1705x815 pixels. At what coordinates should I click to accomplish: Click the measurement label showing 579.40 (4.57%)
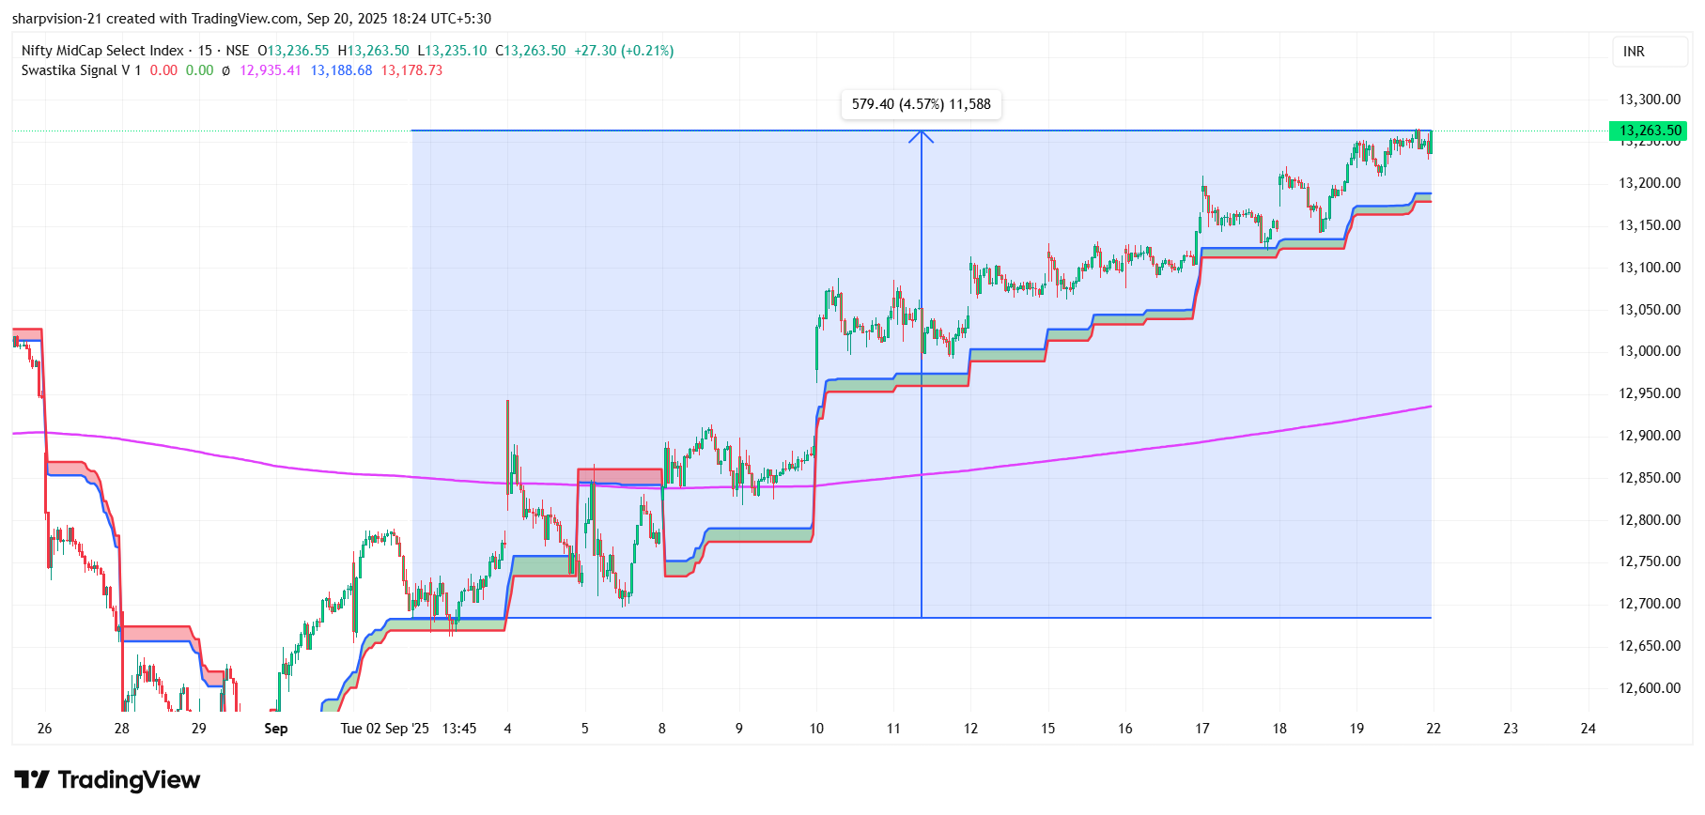(921, 104)
